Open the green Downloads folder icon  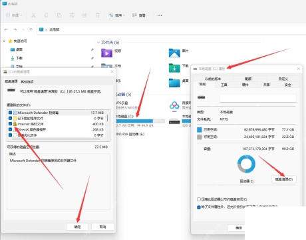(x=174, y=68)
